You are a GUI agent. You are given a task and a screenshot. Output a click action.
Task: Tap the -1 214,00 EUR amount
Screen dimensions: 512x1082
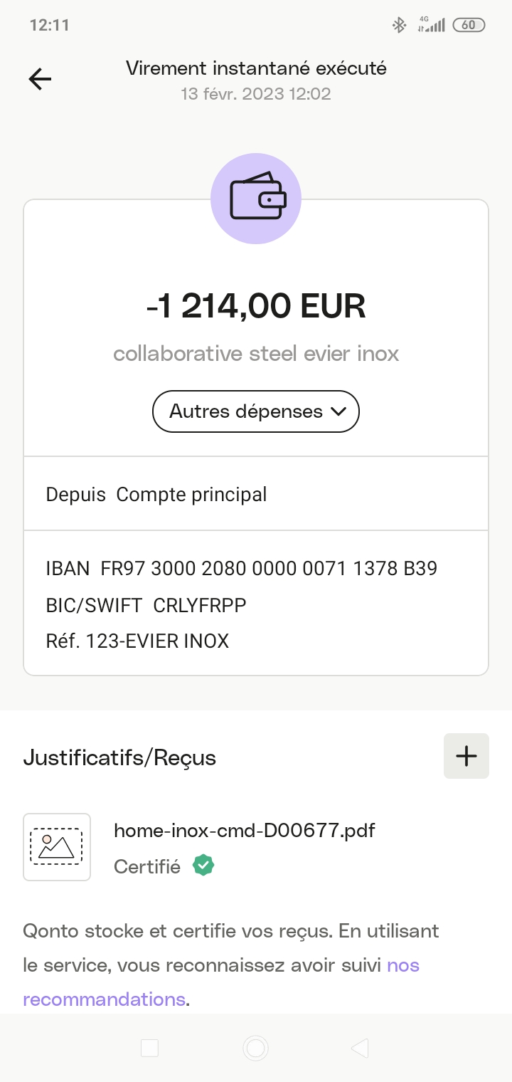[256, 306]
